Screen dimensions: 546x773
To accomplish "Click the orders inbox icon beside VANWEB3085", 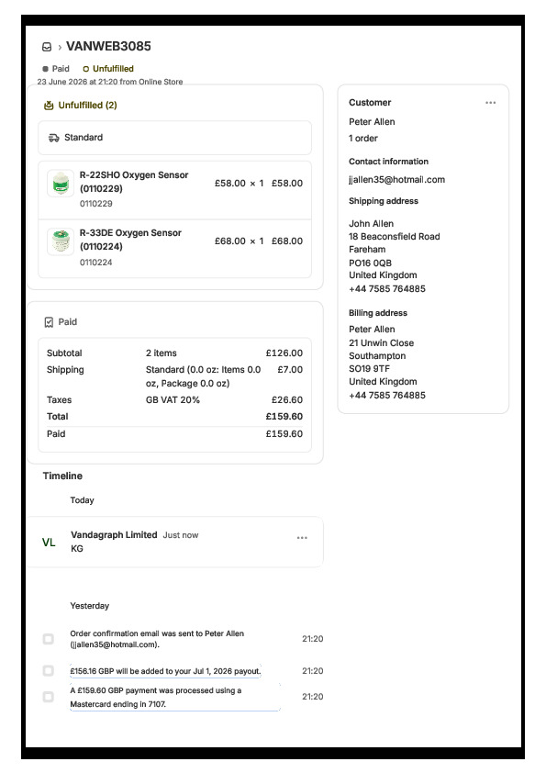I will pos(47,47).
